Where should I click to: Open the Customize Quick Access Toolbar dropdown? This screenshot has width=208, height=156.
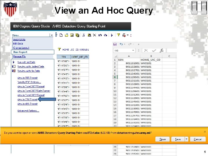138,44
